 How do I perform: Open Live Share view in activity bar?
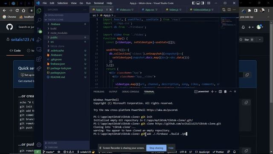coord(39,68)
